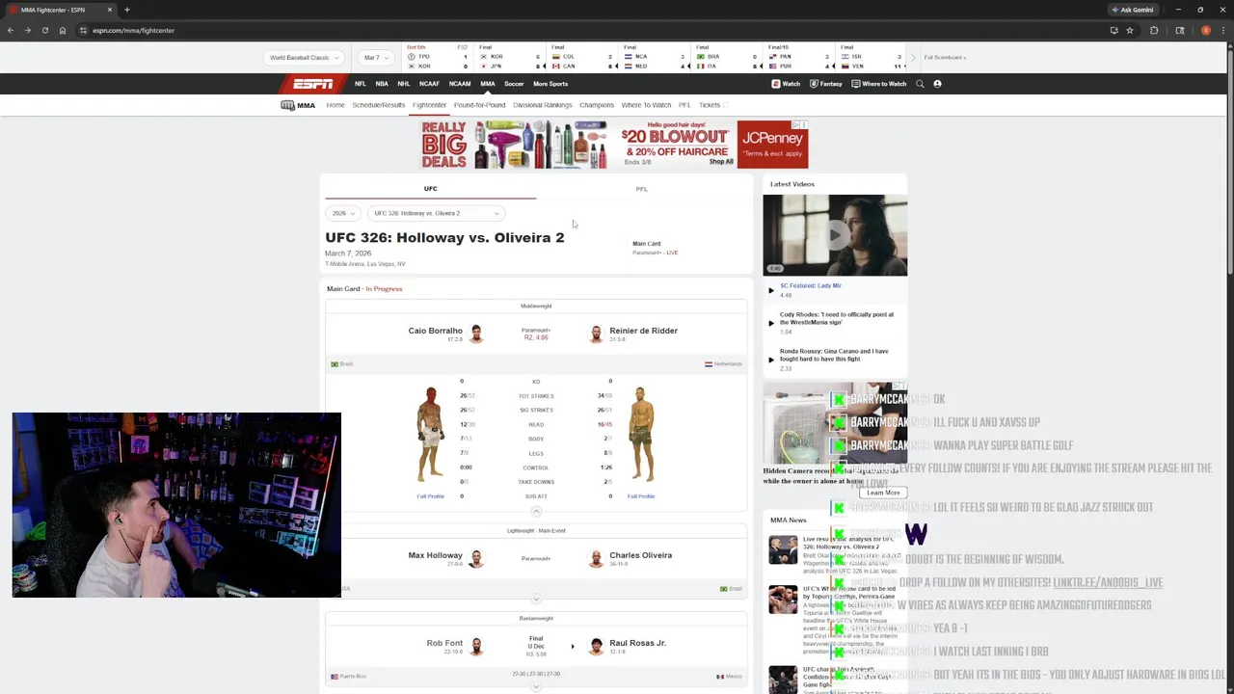Open the Mar 7 date dropdown

coord(375,58)
